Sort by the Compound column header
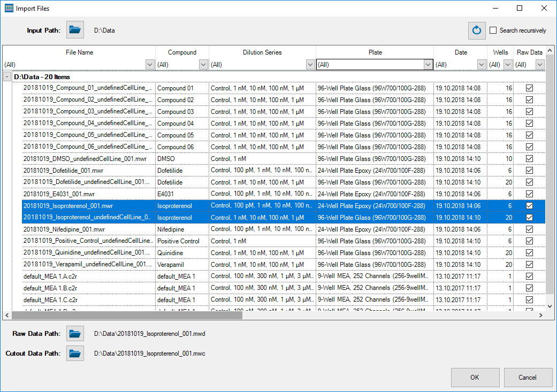This screenshot has height=392, width=557. tap(182, 52)
